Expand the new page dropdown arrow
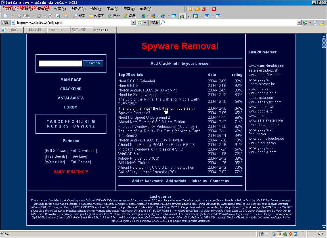The width and height of the screenshot is (327, 238). pyautogui.click(x=12, y=16)
